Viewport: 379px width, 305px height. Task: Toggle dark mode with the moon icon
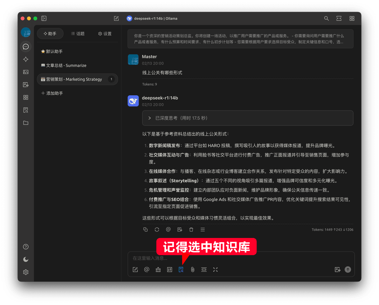click(26, 259)
